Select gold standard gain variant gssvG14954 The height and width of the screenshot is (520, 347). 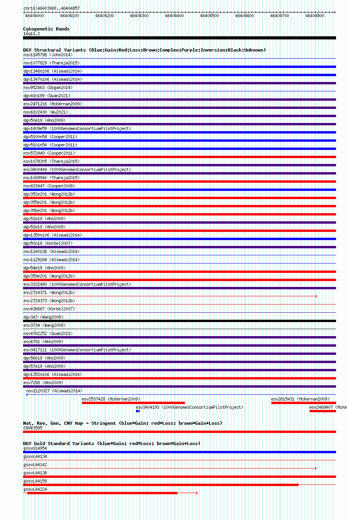(179, 452)
